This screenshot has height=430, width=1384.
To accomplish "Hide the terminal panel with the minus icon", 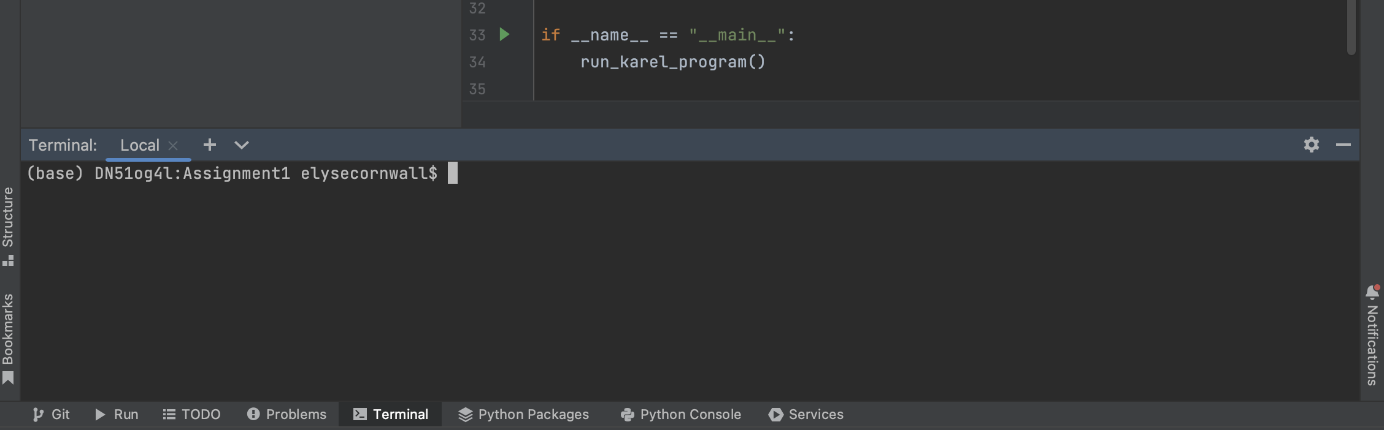I will tap(1343, 145).
